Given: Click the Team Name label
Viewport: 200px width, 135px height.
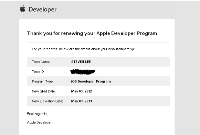Looking at the screenshot, I should [x=41, y=62].
